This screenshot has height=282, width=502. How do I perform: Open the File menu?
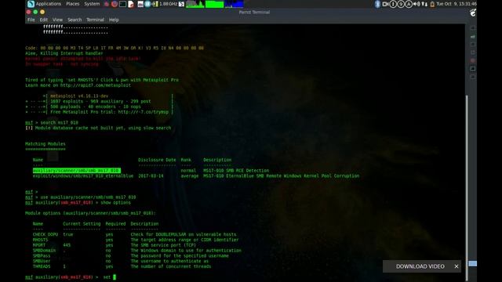31,20
